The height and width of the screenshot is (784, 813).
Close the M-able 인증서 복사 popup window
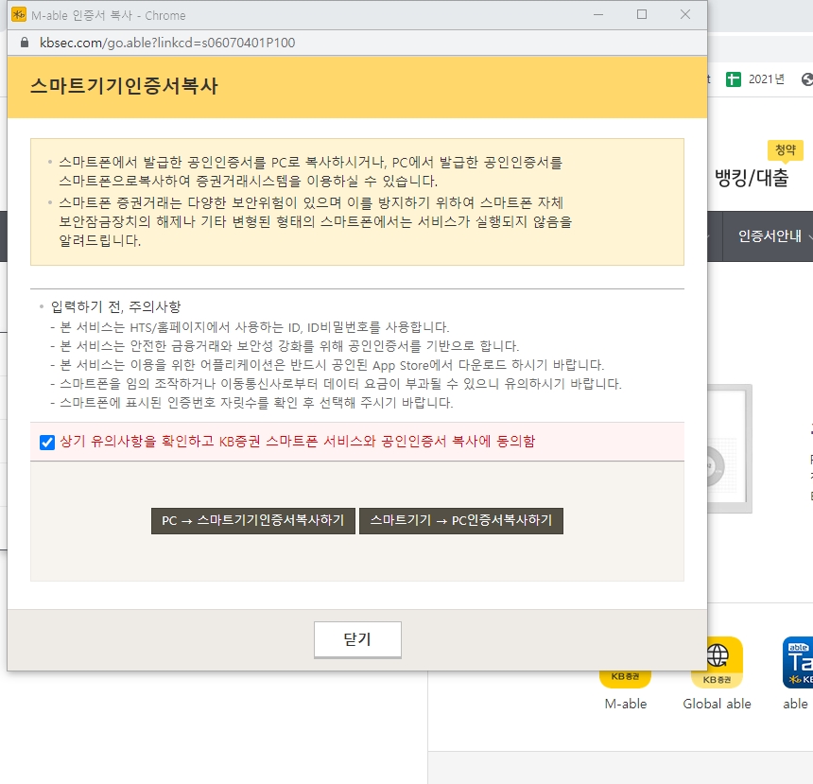pos(685,14)
